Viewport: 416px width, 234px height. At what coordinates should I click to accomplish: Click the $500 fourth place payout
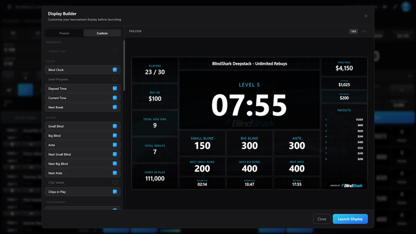pyautogui.click(x=360, y=136)
